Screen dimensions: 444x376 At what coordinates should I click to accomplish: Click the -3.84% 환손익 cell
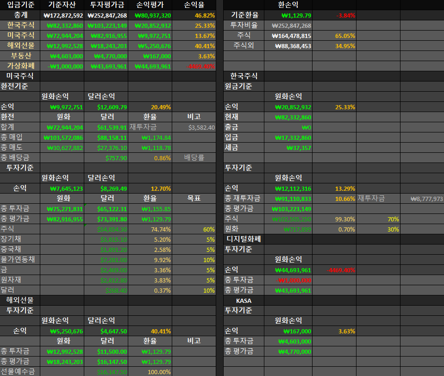coord(334,15)
